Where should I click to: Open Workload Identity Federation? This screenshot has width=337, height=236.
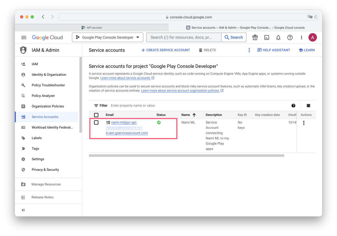tap(47, 128)
